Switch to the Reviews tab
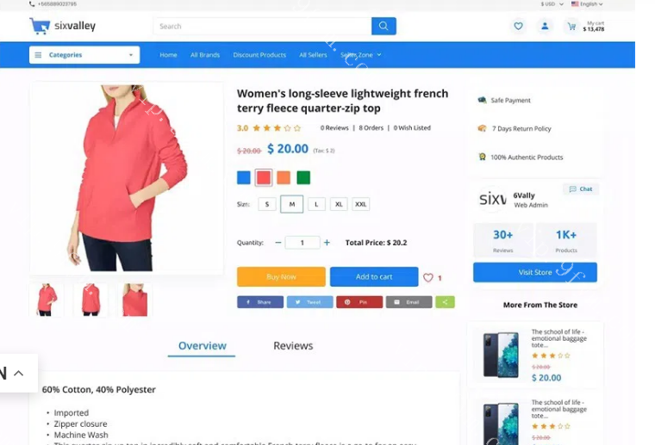The width and height of the screenshot is (655, 445). (293, 346)
